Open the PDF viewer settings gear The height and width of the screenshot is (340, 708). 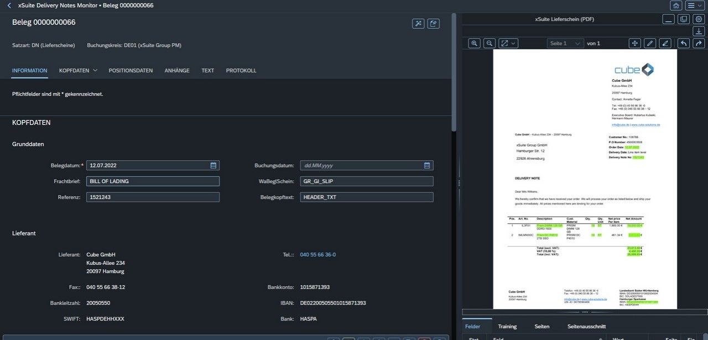coord(699,19)
